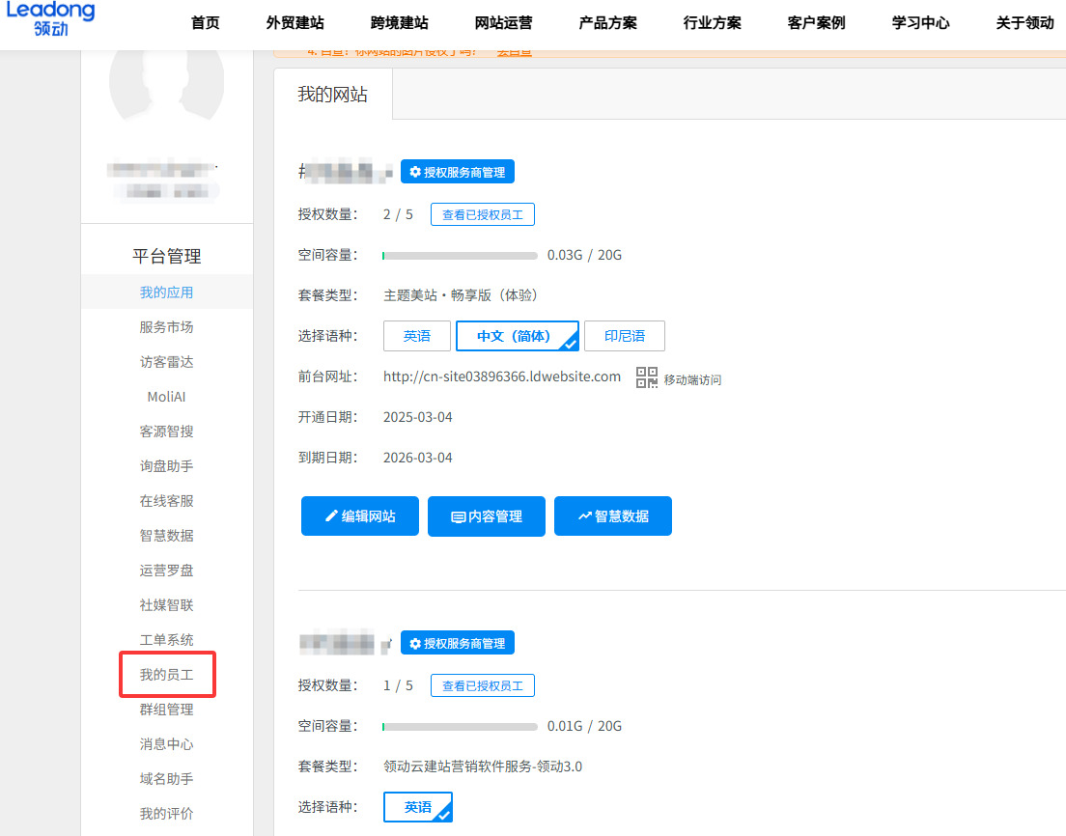
Task: Click the Leadong 领动 logo
Action: click(x=48, y=19)
